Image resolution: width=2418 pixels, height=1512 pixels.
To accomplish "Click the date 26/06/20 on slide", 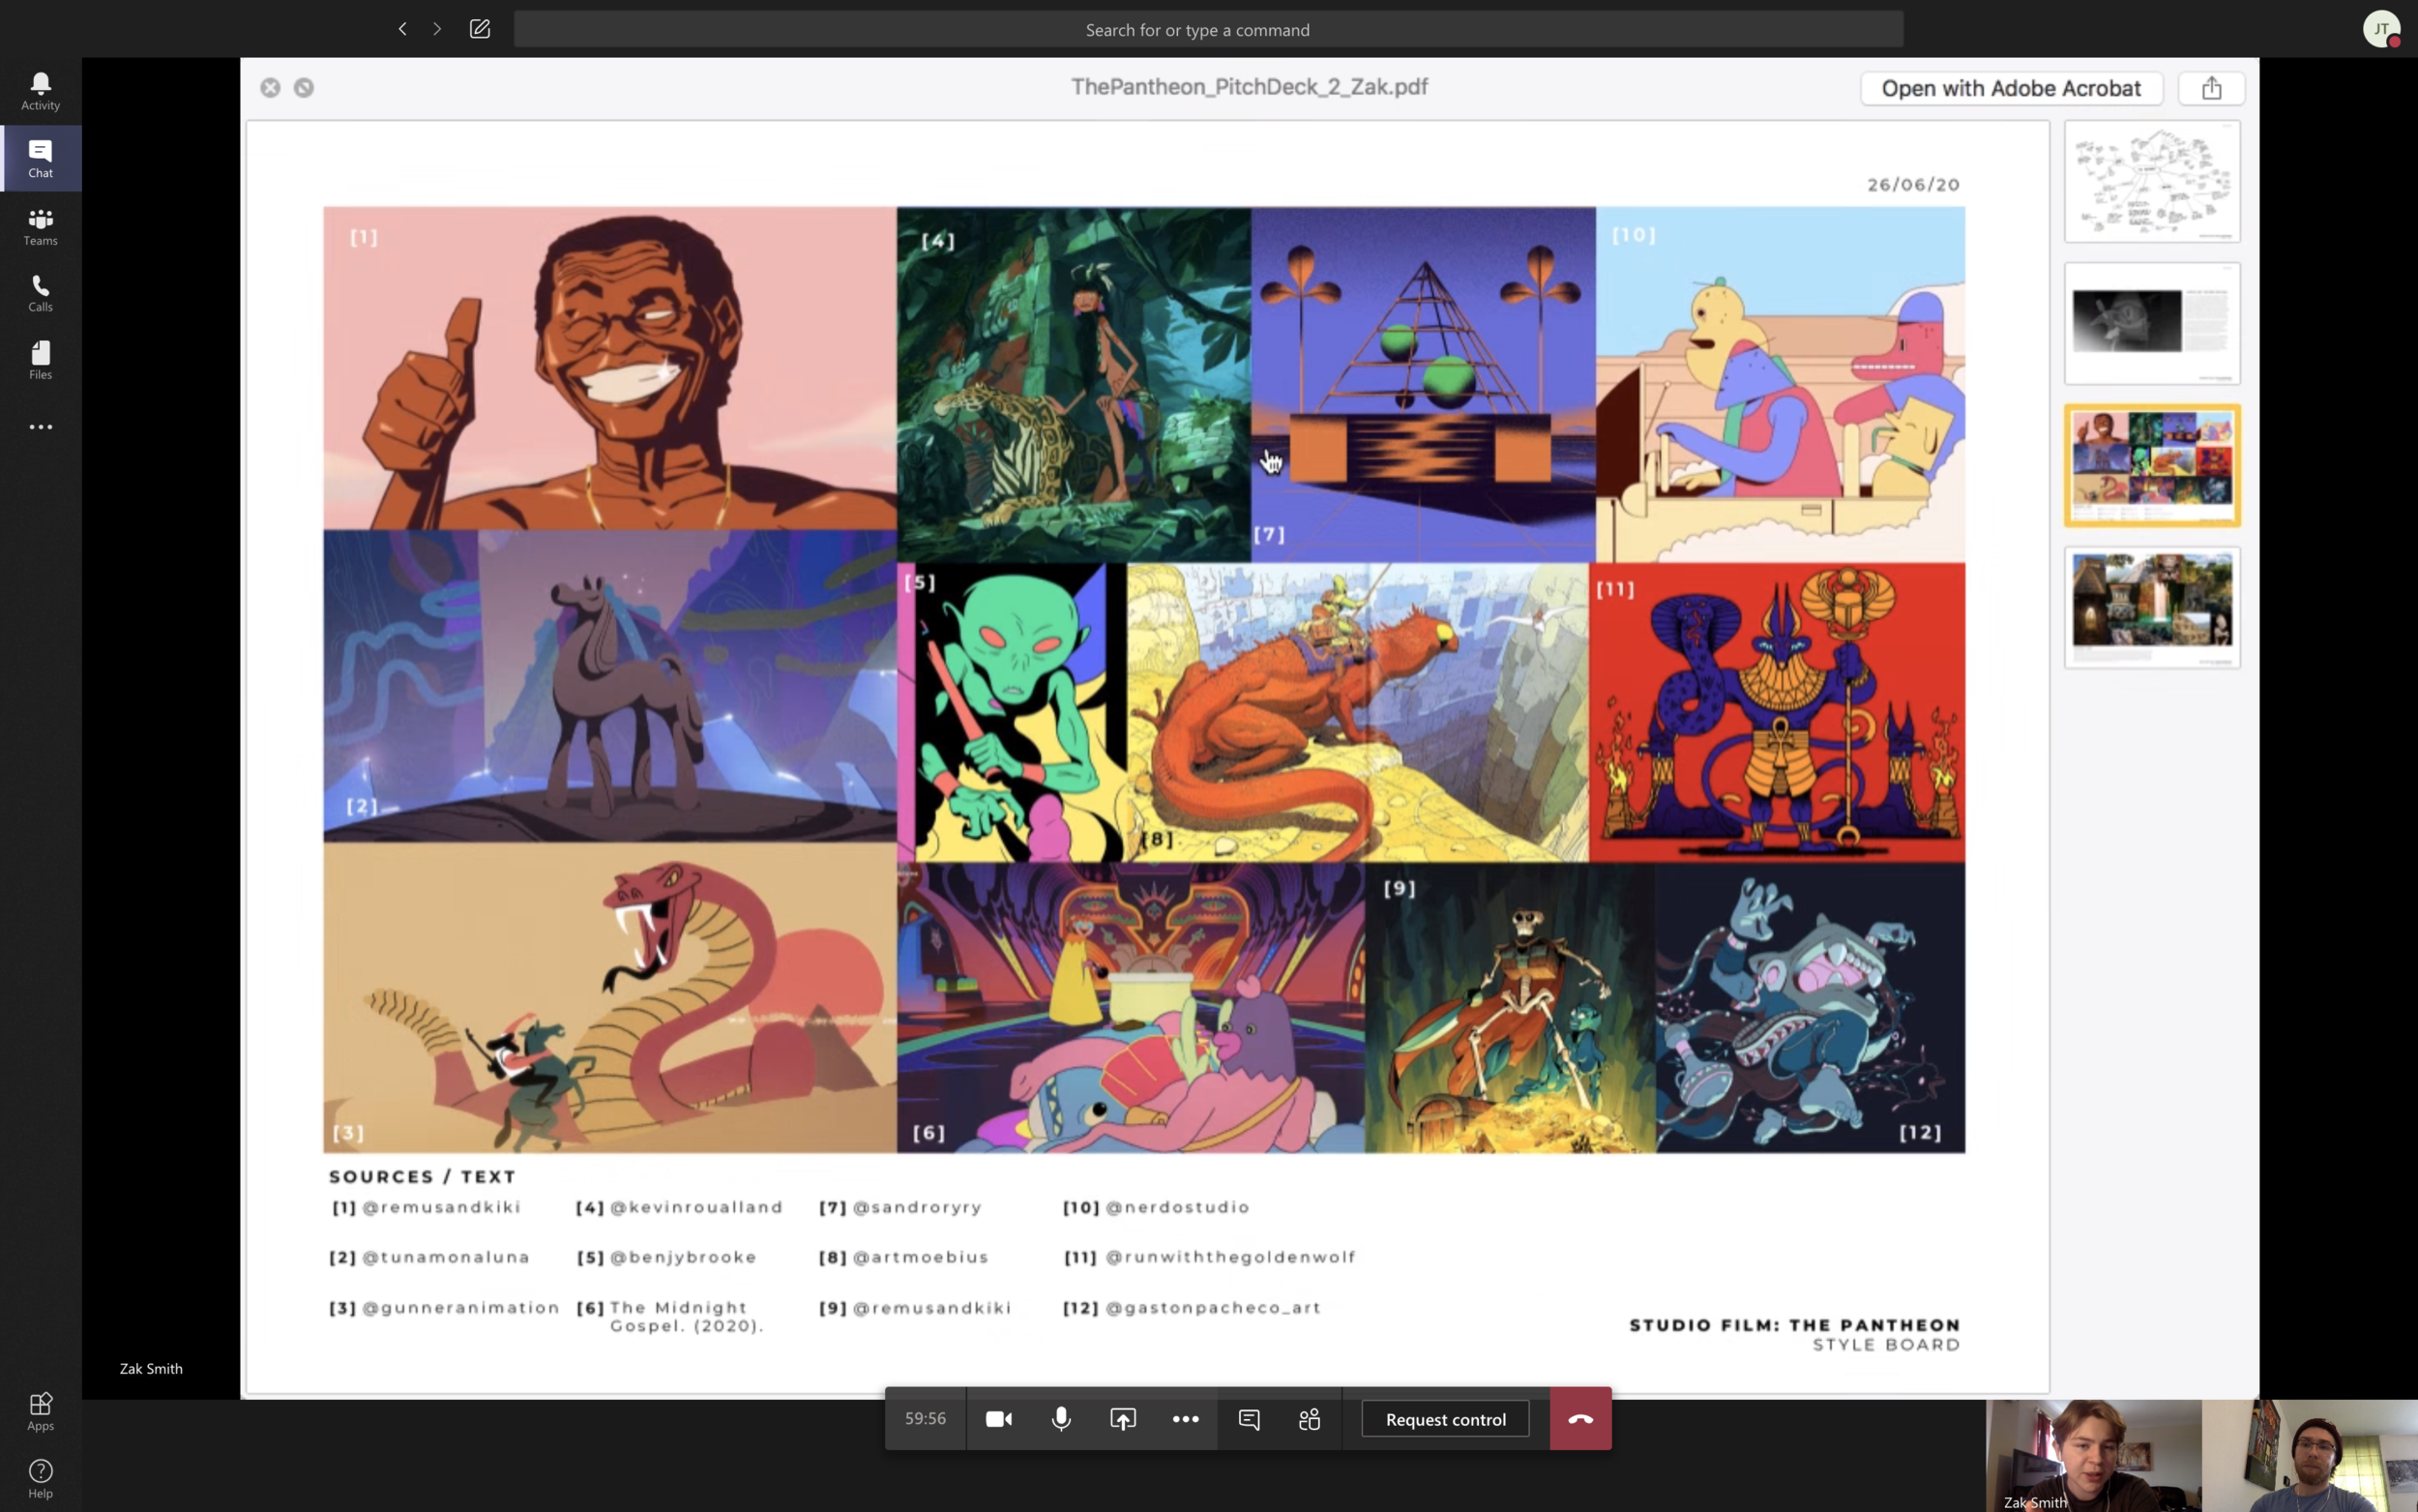I will (1913, 184).
